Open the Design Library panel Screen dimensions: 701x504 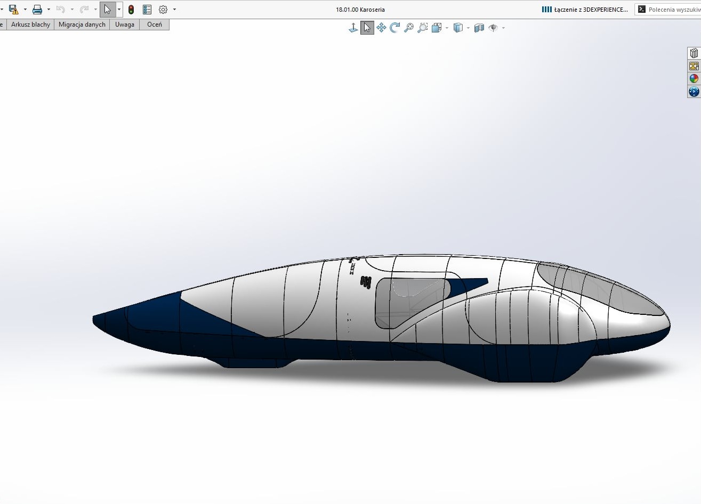694,66
